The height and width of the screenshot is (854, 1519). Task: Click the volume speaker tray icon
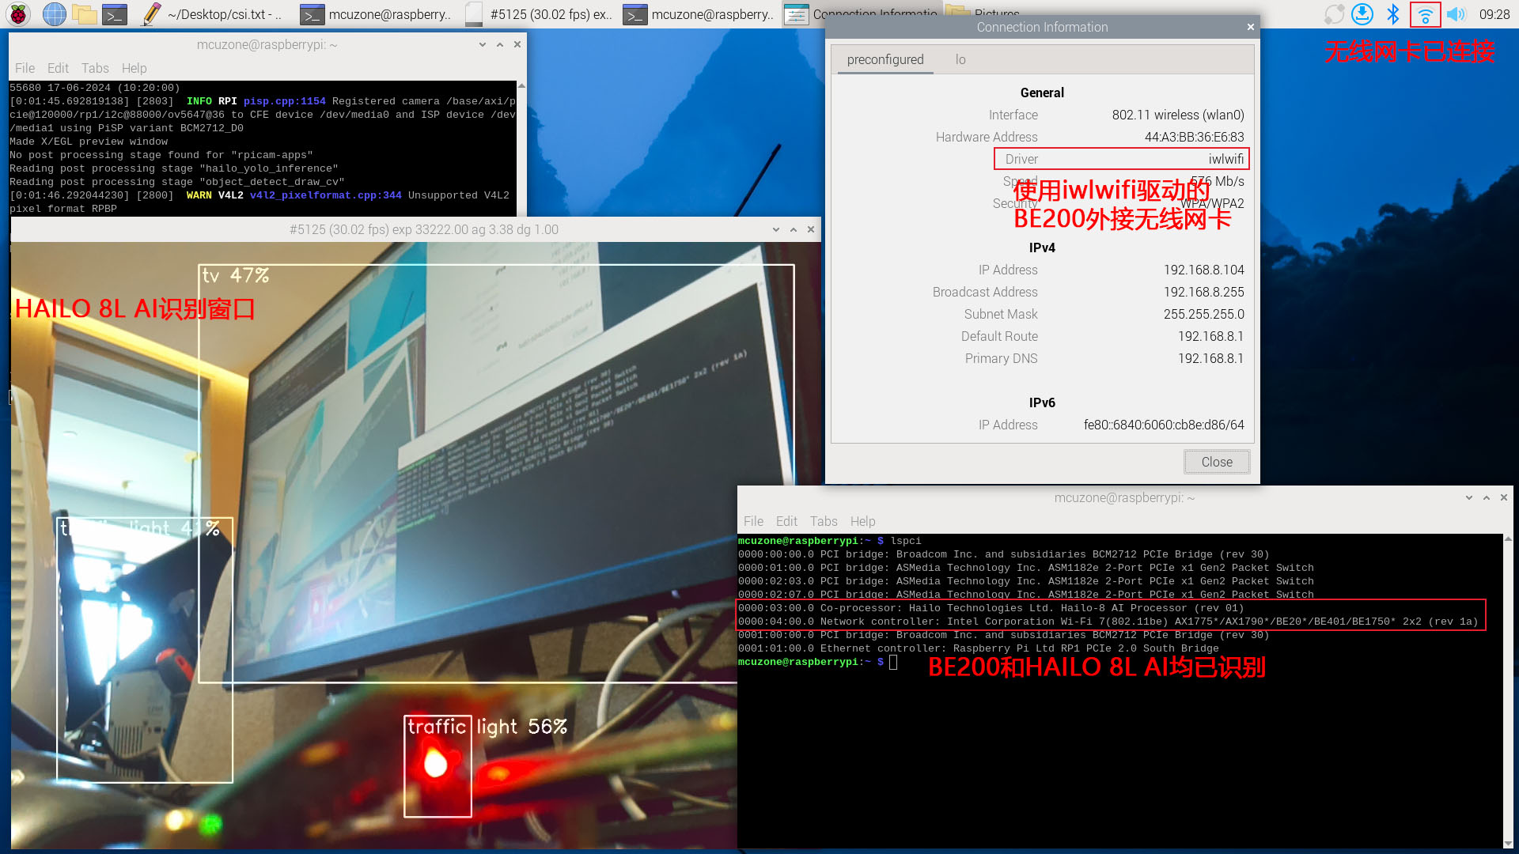point(1456,14)
